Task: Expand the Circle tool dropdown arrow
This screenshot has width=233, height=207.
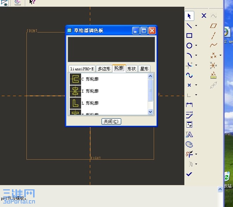Action: 196,45
